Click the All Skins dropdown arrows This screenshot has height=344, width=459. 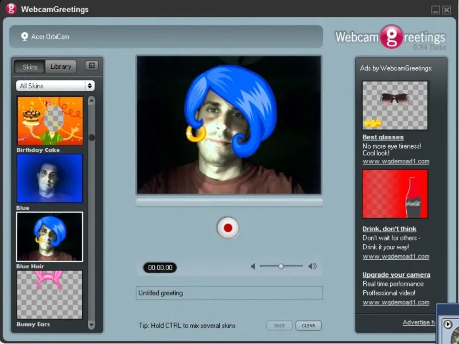pos(90,85)
